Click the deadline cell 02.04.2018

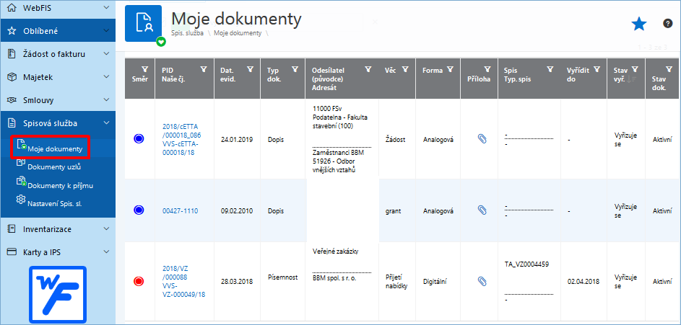pos(584,282)
